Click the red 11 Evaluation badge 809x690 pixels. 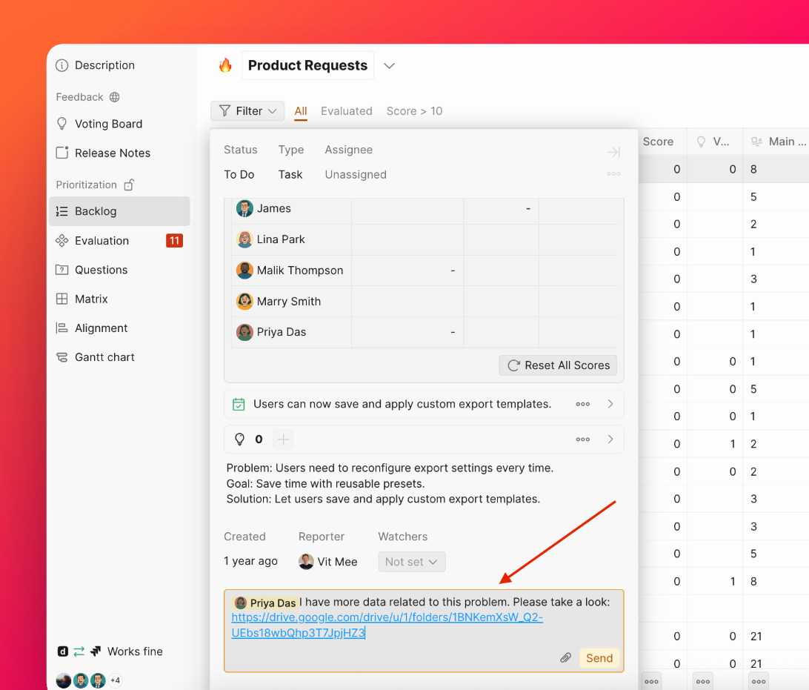[174, 240]
